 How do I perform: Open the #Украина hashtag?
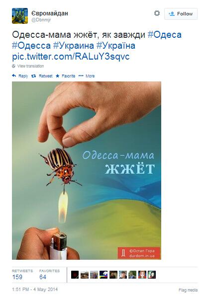click(74, 46)
